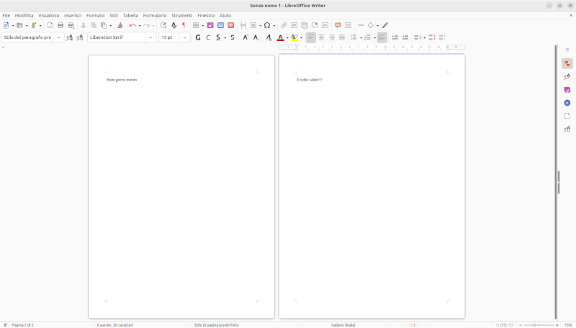Open the font size dropdown
576x328 pixels.
click(x=185, y=37)
